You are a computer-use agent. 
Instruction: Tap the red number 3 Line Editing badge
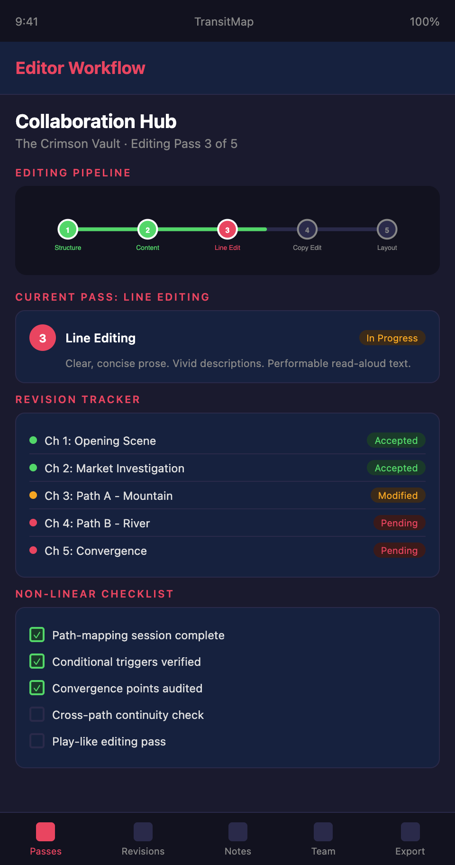(43, 338)
